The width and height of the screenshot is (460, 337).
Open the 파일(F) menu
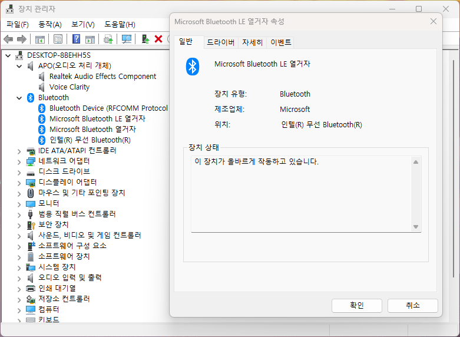click(x=18, y=24)
